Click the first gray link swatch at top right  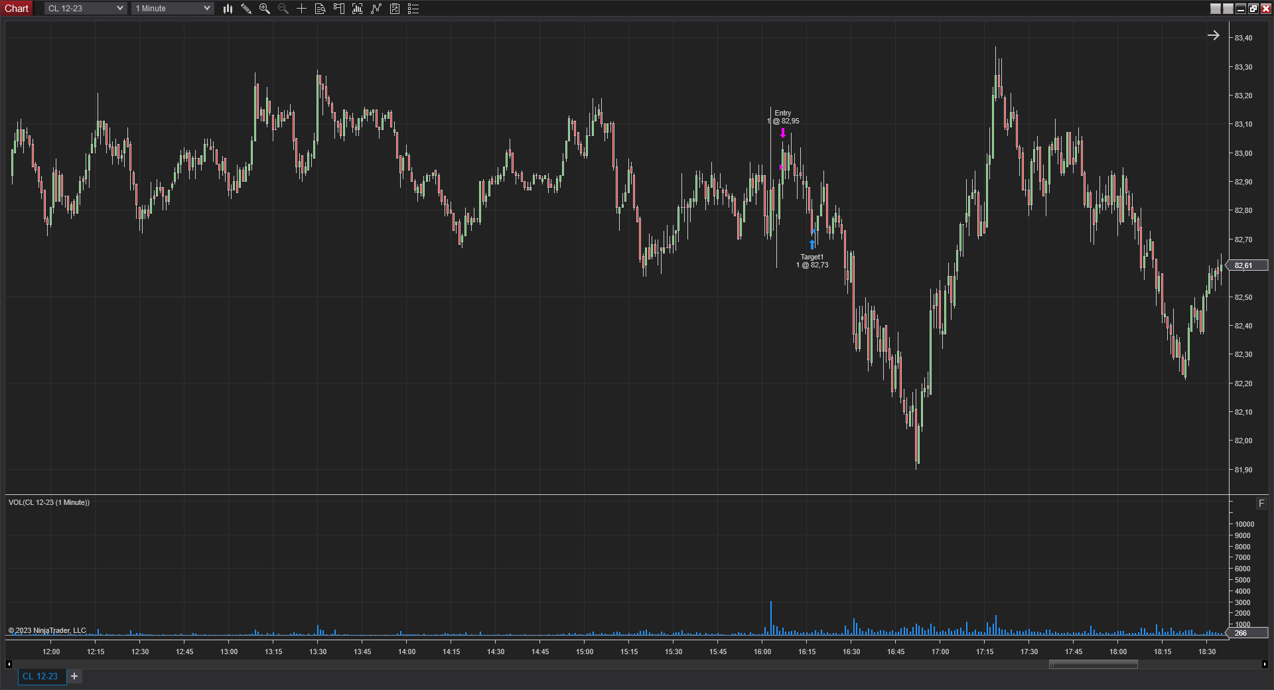pyautogui.click(x=1216, y=9)
